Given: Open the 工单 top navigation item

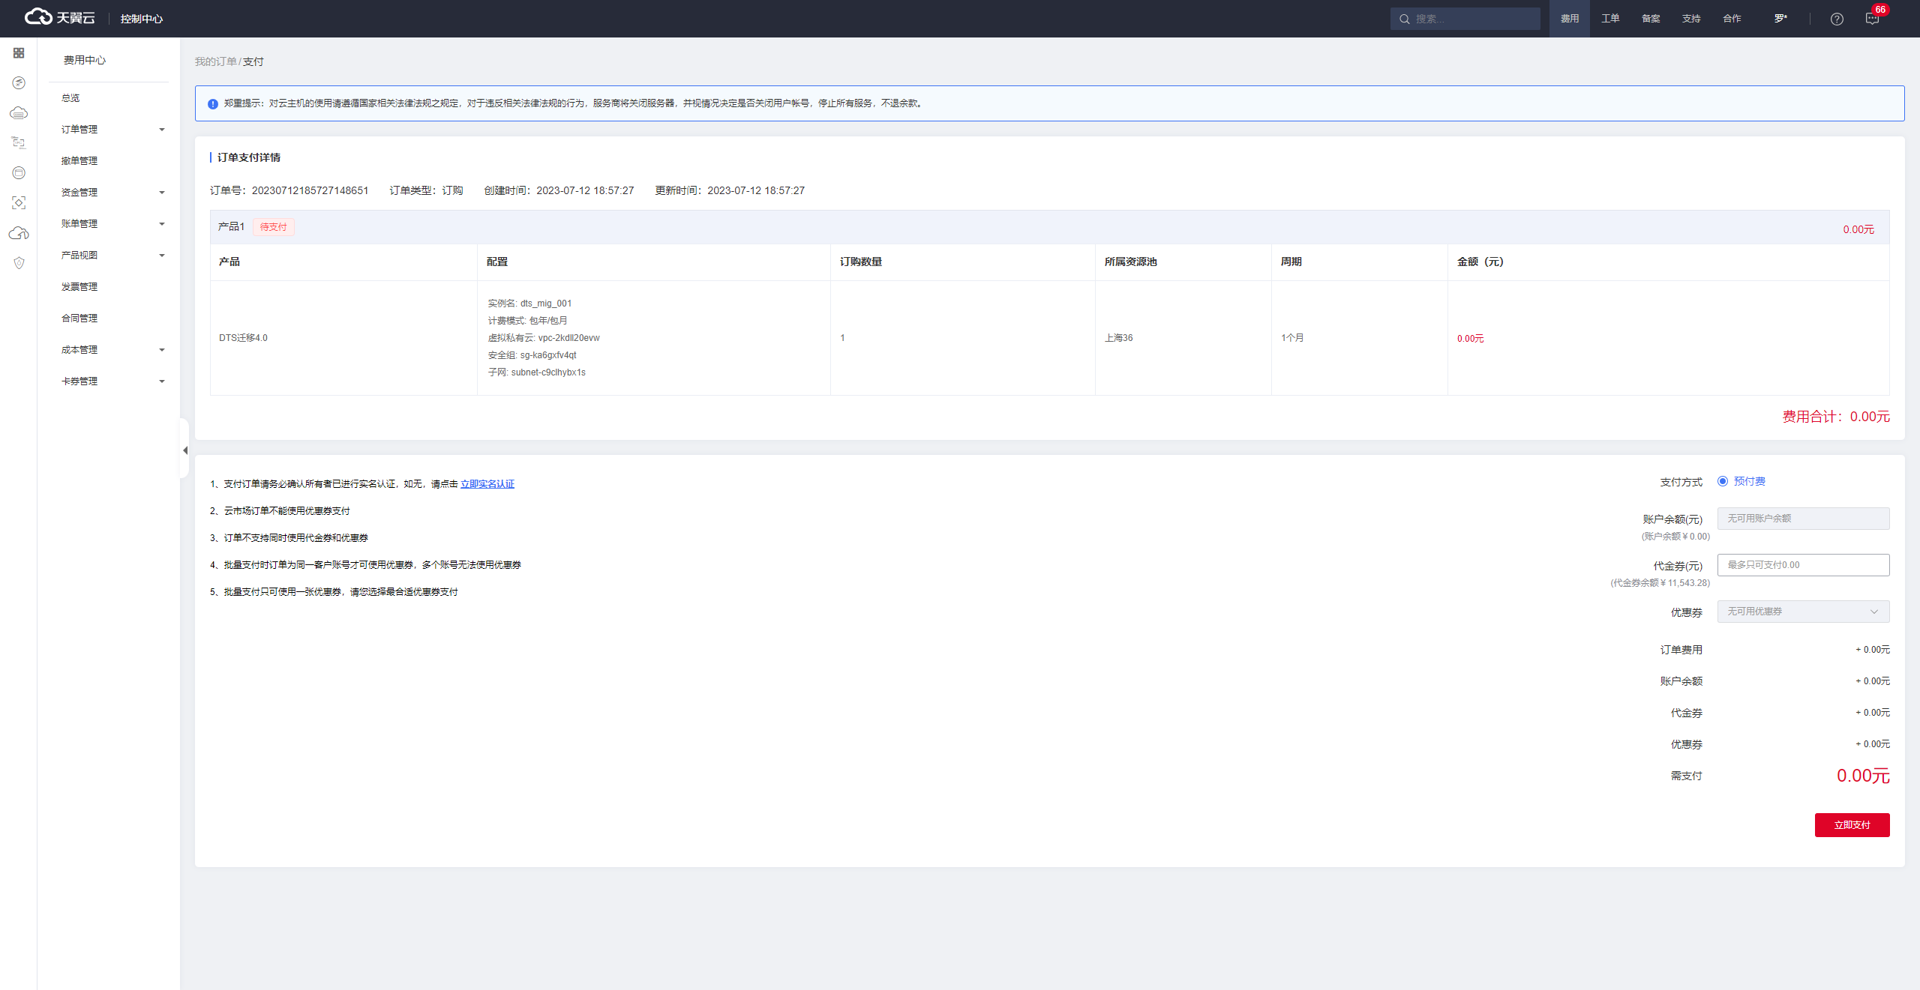Looking at the screenshot, I should click(1610, 19).
